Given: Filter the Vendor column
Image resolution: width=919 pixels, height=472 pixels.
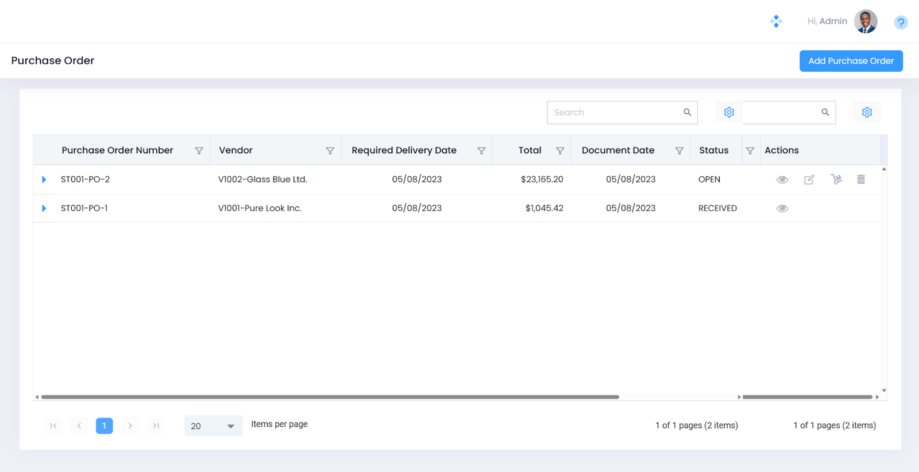Looking at the screenshot, I should [330, 150].
